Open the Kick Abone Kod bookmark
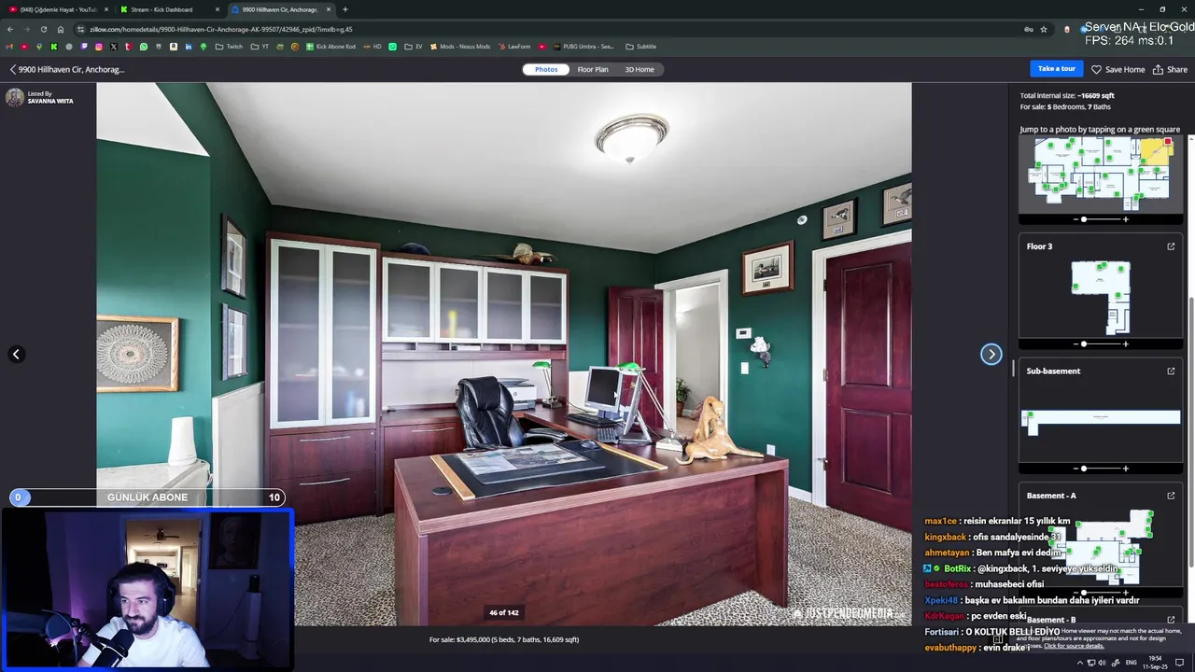The image size is (1195, 672). [x=331, y=47]
